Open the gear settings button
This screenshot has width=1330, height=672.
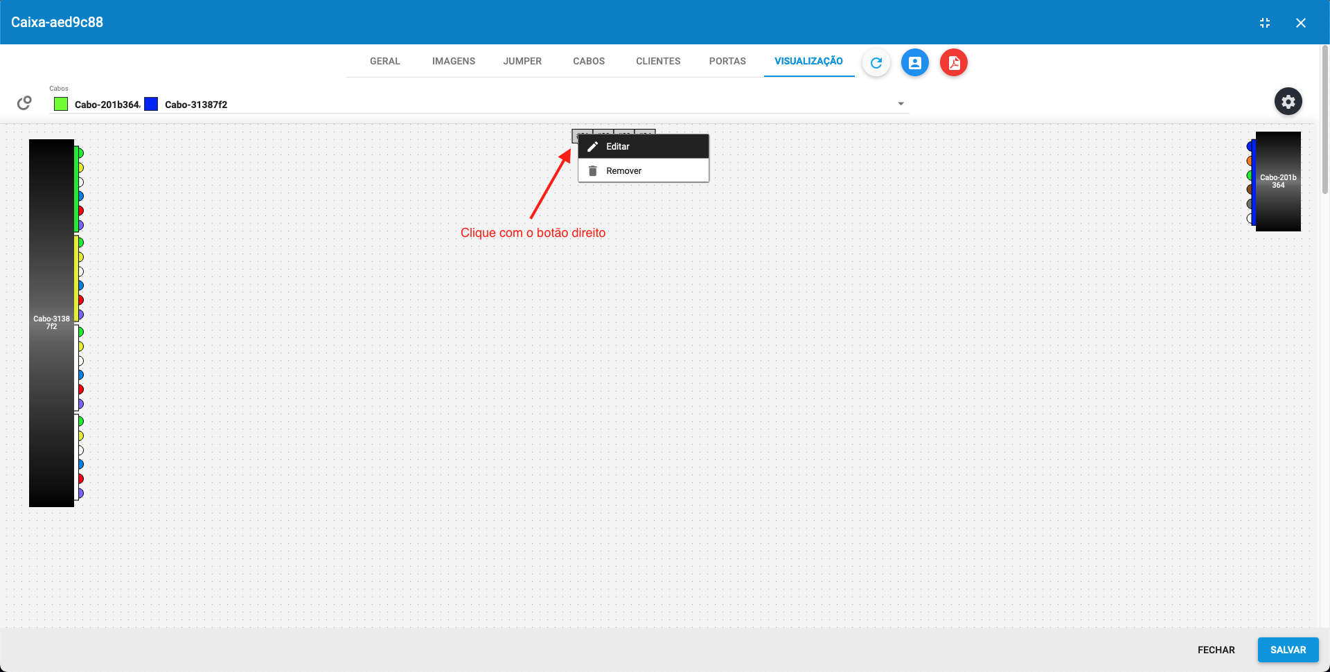pyautogui.click(x=1288, y=102)
